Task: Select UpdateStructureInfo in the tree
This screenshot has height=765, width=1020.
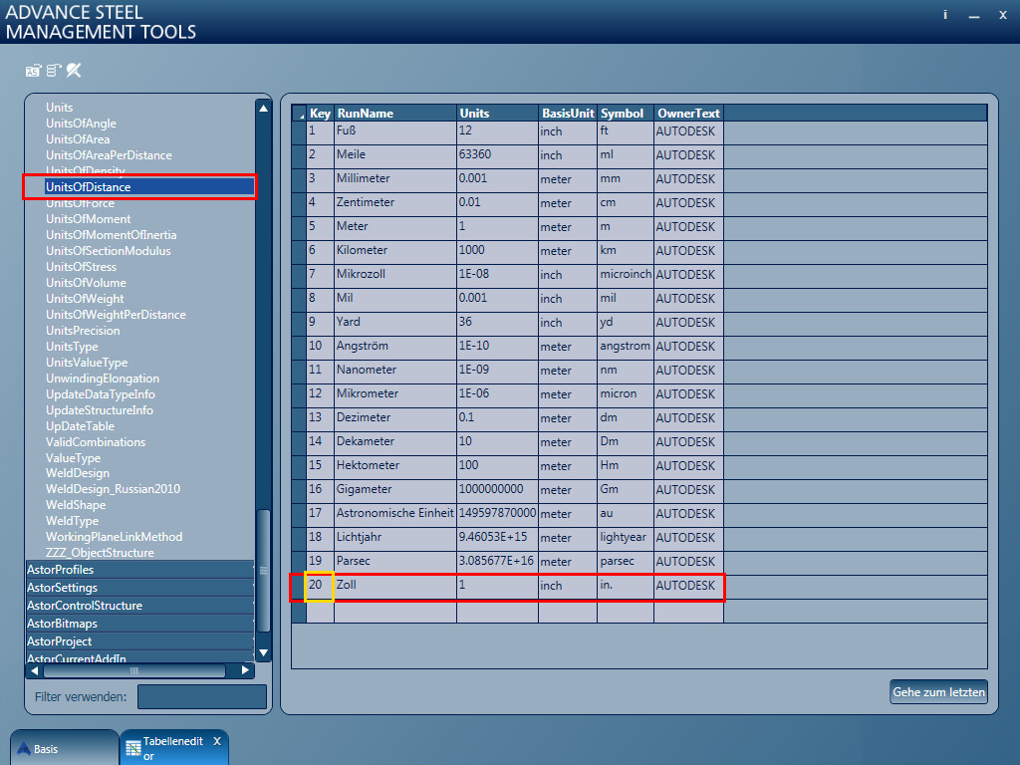Action: click(x=100, y=410)
